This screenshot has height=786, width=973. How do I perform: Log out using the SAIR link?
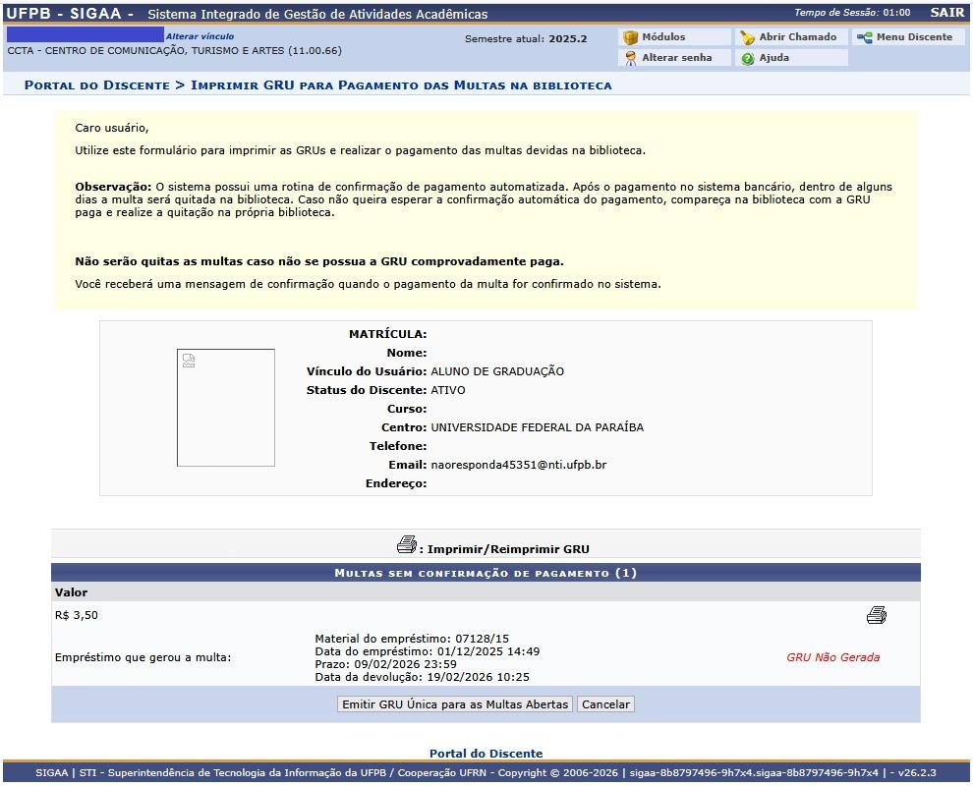946,13
